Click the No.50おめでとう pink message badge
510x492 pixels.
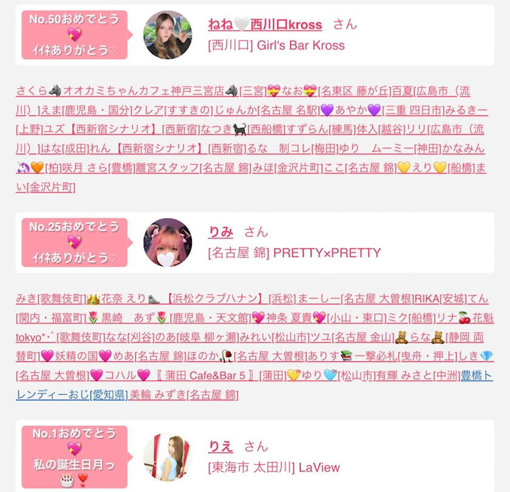(75, 35)
